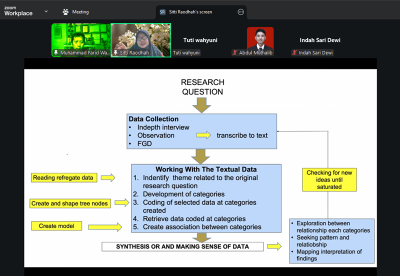Select Sitti Raodhah's screen tab
The image size is (400, 276).
tap(201, 12)
